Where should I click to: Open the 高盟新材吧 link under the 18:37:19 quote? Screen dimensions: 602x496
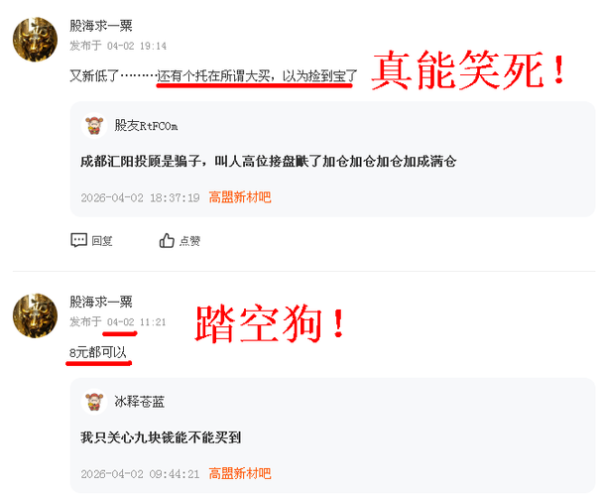point(240,197)
